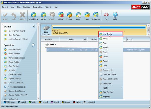Click the Change Cluster Size sidebar icon
The width and height of the screenshot is (151, 109).
[5, 83]
